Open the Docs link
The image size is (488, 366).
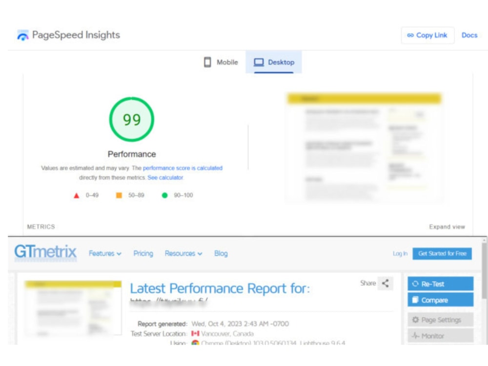469,35
